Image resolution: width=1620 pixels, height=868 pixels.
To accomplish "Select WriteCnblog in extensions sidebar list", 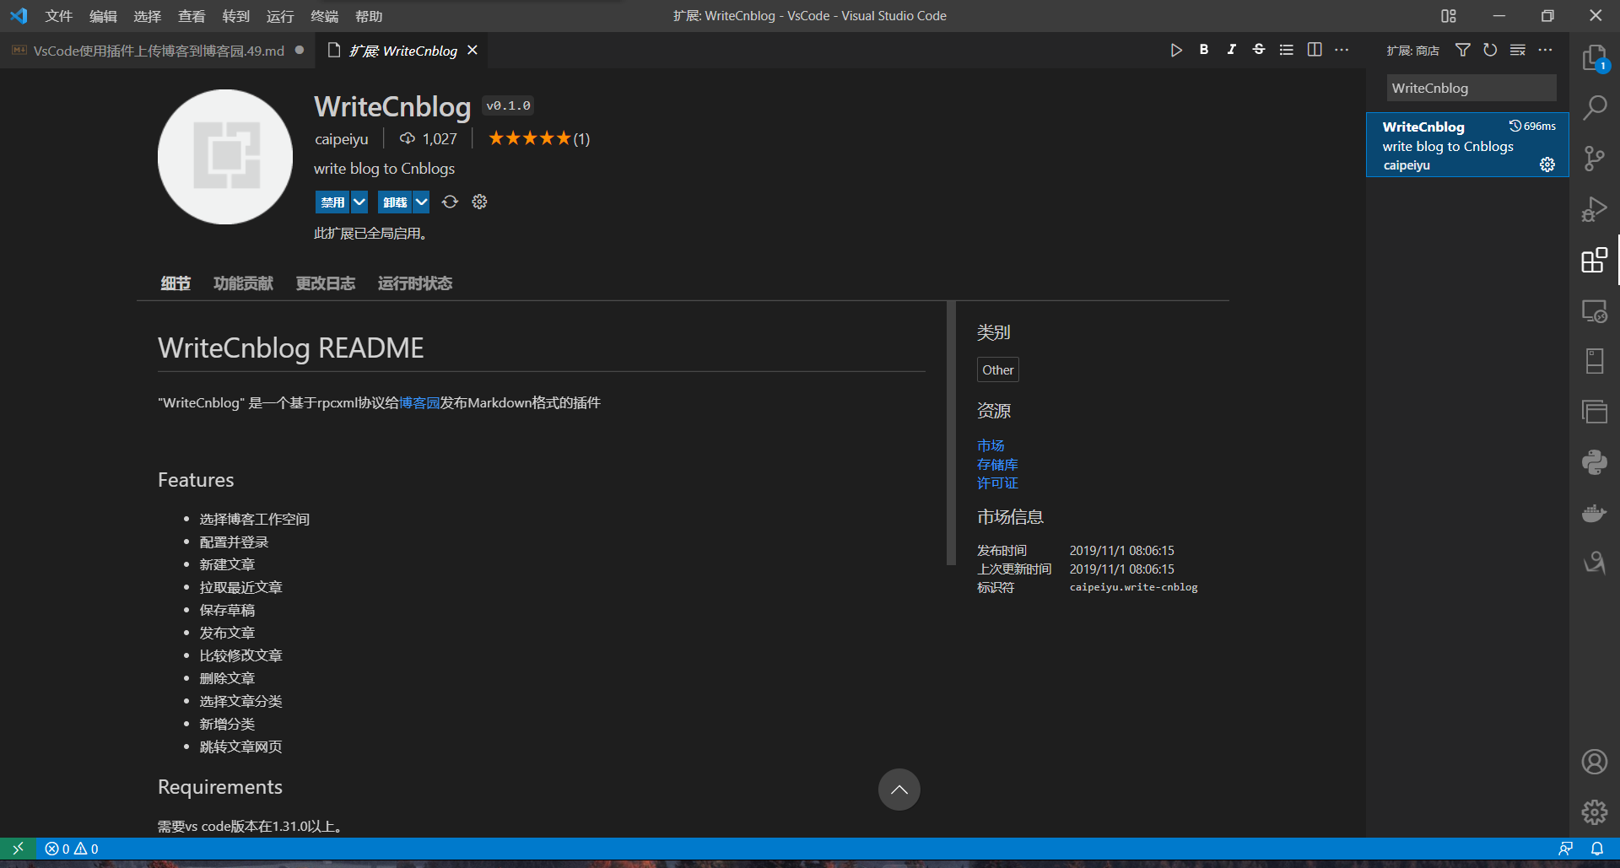I will pyautogui.click(x=1467, y=145).
